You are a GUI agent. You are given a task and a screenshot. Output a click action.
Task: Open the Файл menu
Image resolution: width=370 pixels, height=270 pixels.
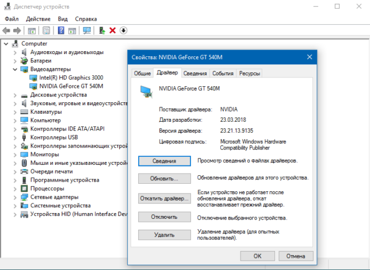coord(12,19)
